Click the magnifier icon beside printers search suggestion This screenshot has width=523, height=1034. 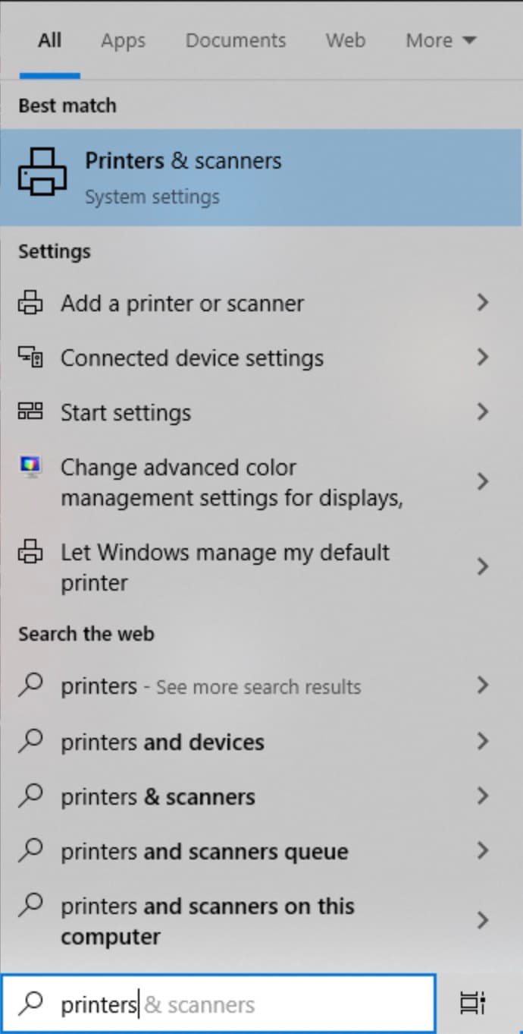tap(30, 686)
